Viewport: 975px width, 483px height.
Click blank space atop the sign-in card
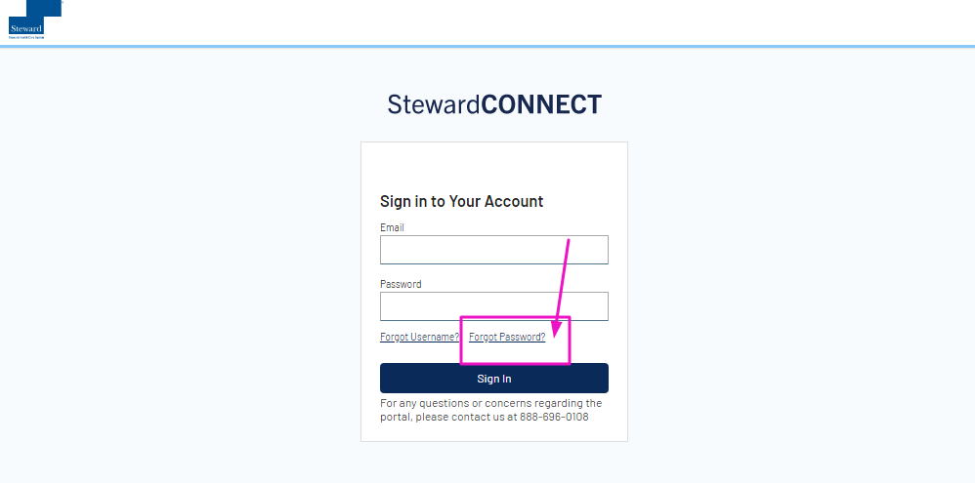point(493,165)
